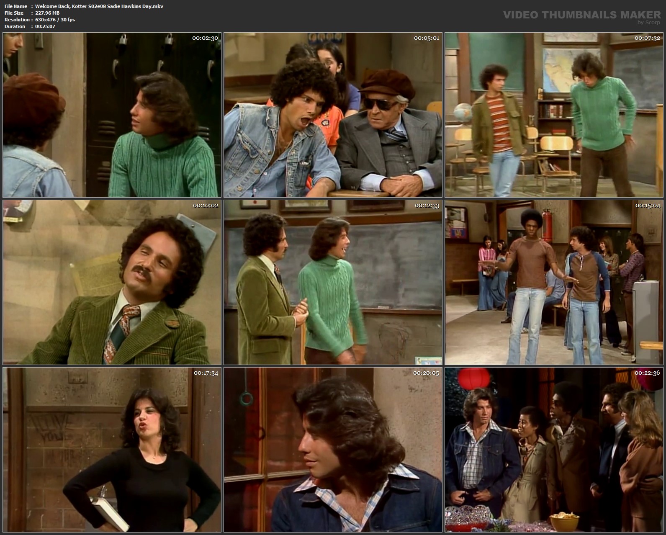Select the resolution value 630x476 / 30 fps
The height and width of the screenshot is (535, 666).
click(55, 20)
